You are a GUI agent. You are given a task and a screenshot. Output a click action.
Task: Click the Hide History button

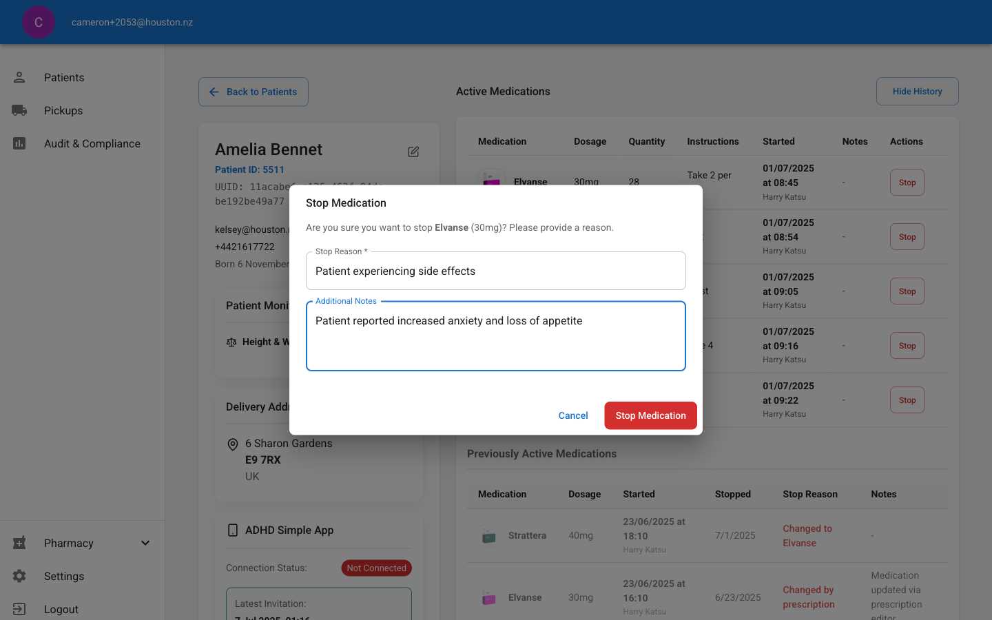pos(917,91)
